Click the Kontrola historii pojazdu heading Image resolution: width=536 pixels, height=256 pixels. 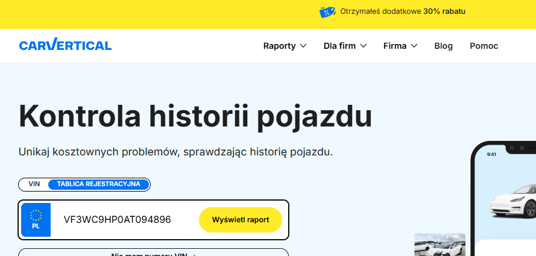195,116
